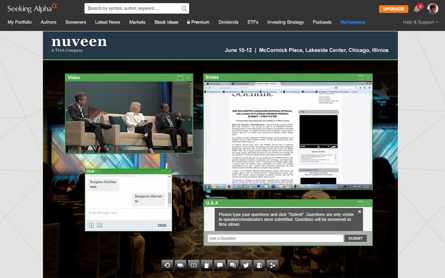Click the chat scroll down arrow
Image resolution: width=445 pixels, height=278 pixels.
pyautogui.click(x=170, y=206)
